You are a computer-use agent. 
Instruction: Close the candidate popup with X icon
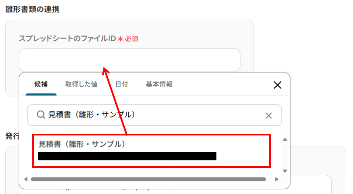click(278, 85)
